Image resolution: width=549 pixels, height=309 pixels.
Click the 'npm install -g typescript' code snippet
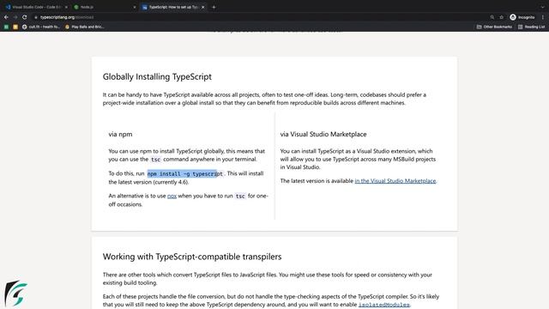pyautogui.click(x=185, y=173)
